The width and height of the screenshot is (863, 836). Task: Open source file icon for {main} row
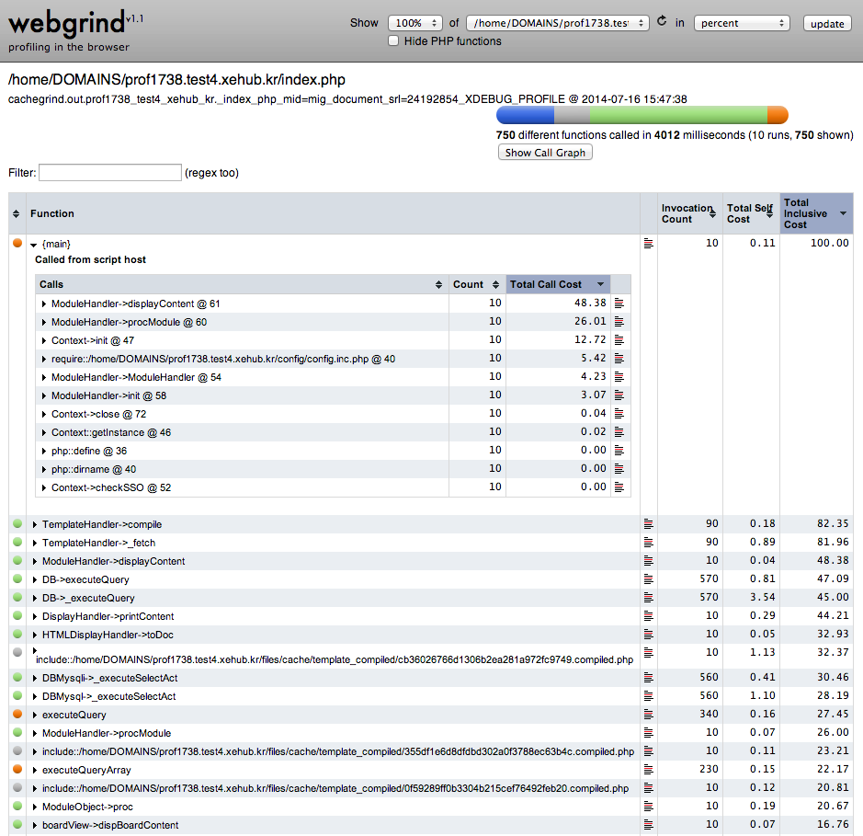[649, 244]
